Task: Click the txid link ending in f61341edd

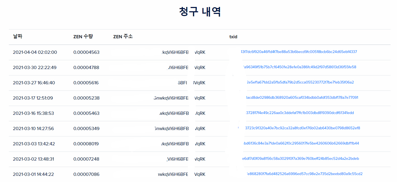Action: pos(300,113)
